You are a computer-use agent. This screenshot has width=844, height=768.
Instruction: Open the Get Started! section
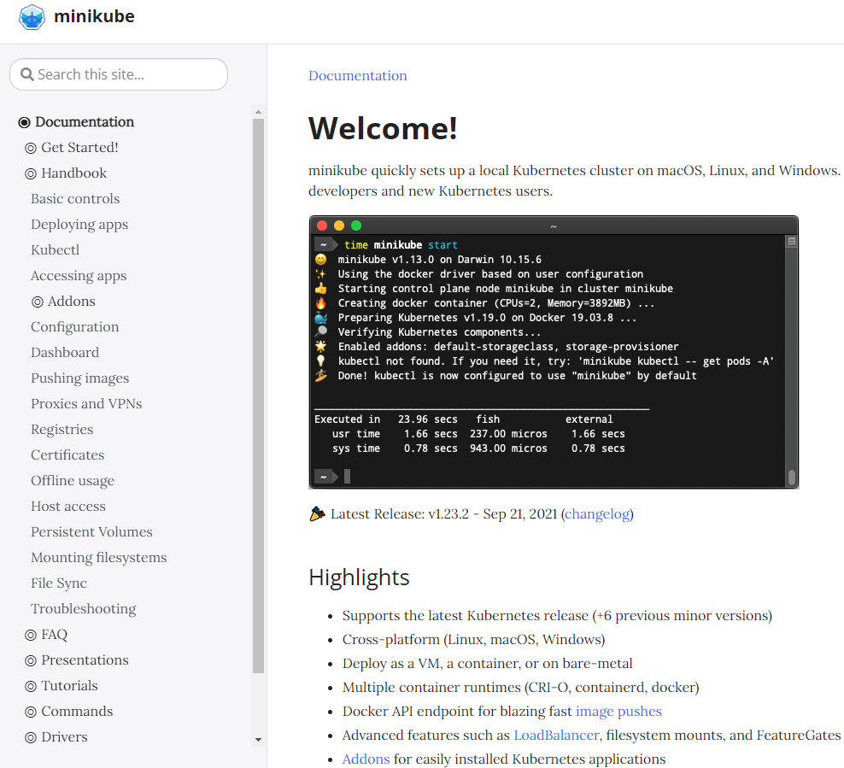click(79, 148)
